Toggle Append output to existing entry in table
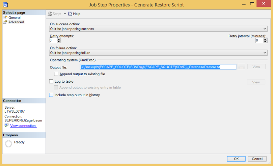 56,87
